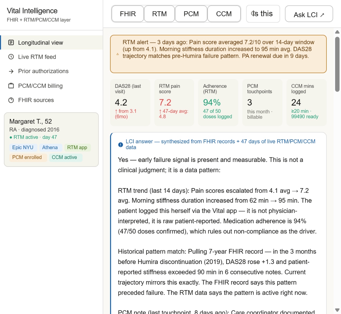Open the Live RTM feed section
341x314 pixels.
[37, 57]
